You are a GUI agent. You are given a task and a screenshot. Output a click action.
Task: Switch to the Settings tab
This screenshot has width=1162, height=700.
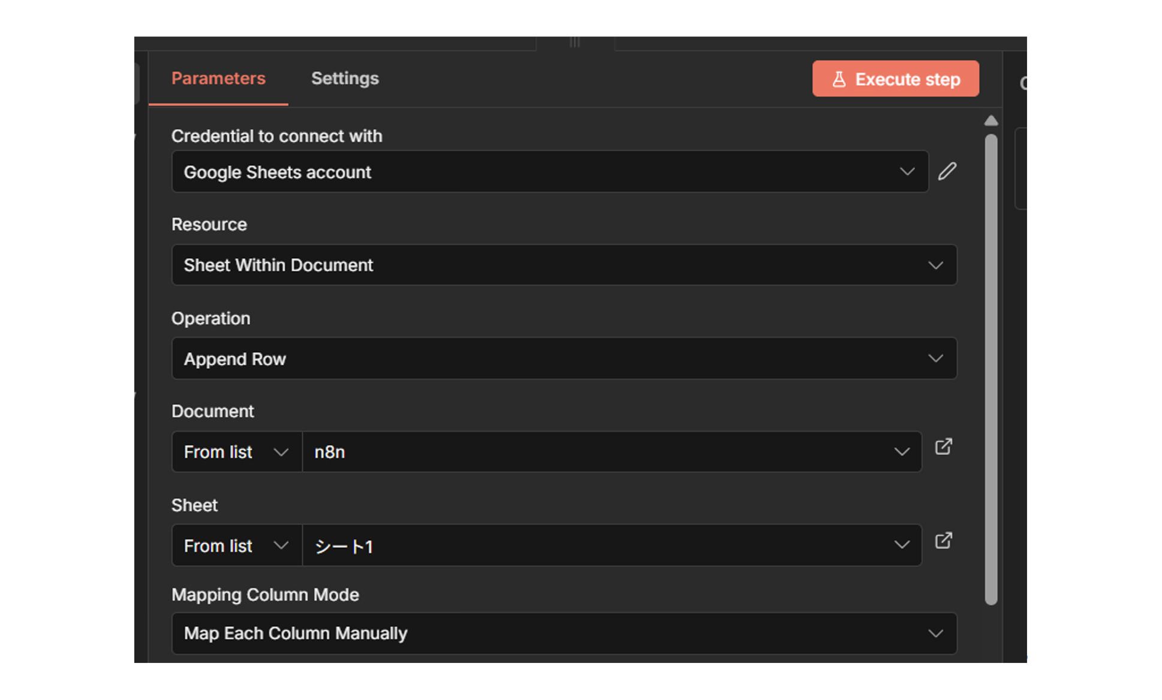click(x=345, y=78)
